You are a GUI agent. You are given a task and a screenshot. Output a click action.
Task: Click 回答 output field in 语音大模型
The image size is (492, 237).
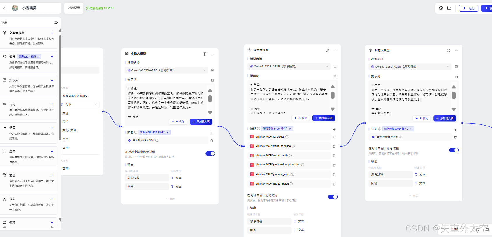270,230
